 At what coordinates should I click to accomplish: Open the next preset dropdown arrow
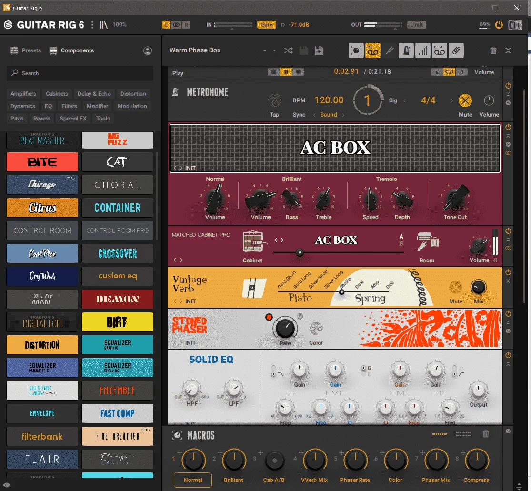[274, 51]
